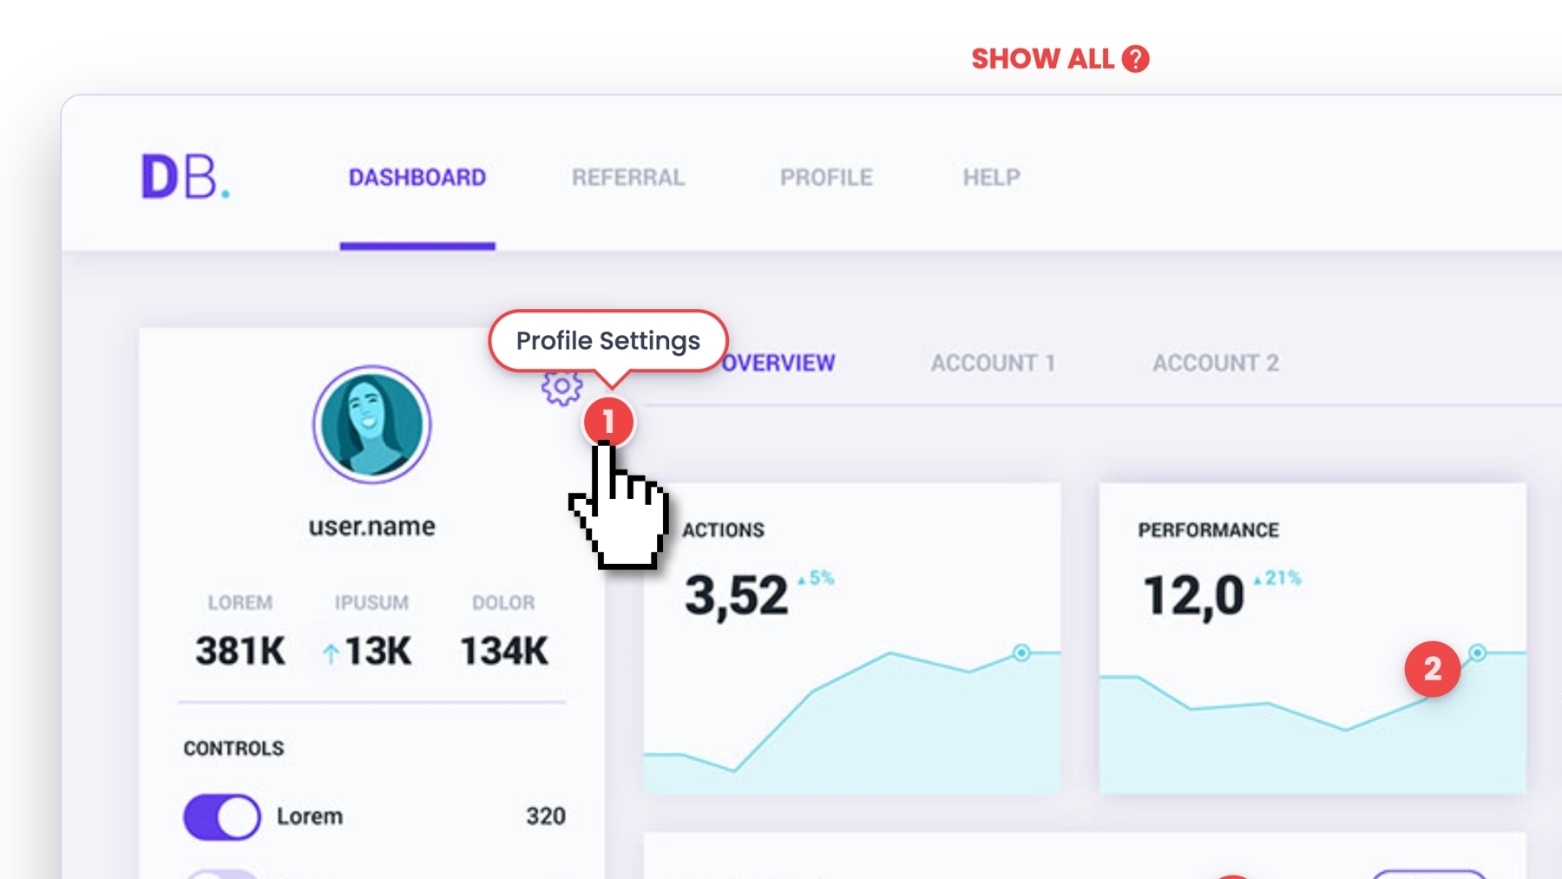Open the Help tab
Viewport: 1562px width, 879px height.
[992, 178]
